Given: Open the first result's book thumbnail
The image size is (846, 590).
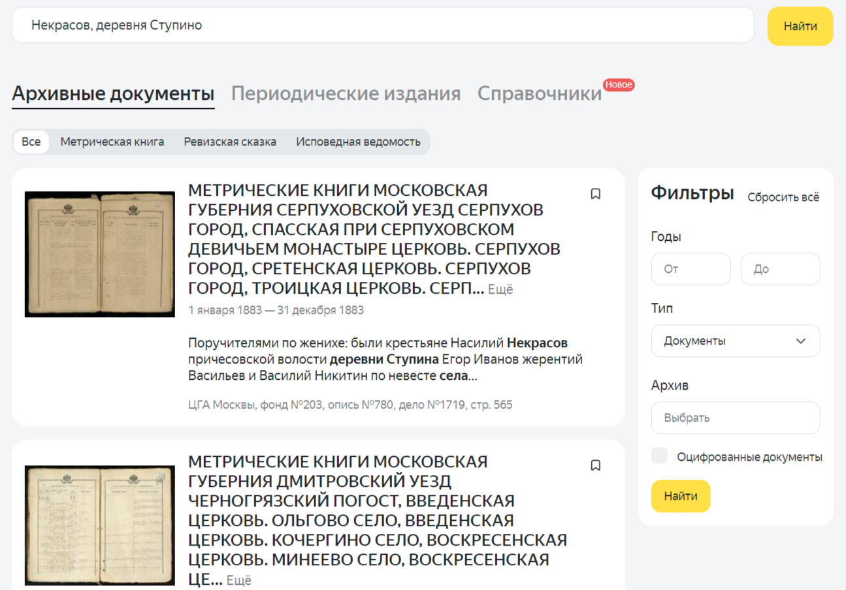Looking at the screenshot, I should 99,254.
